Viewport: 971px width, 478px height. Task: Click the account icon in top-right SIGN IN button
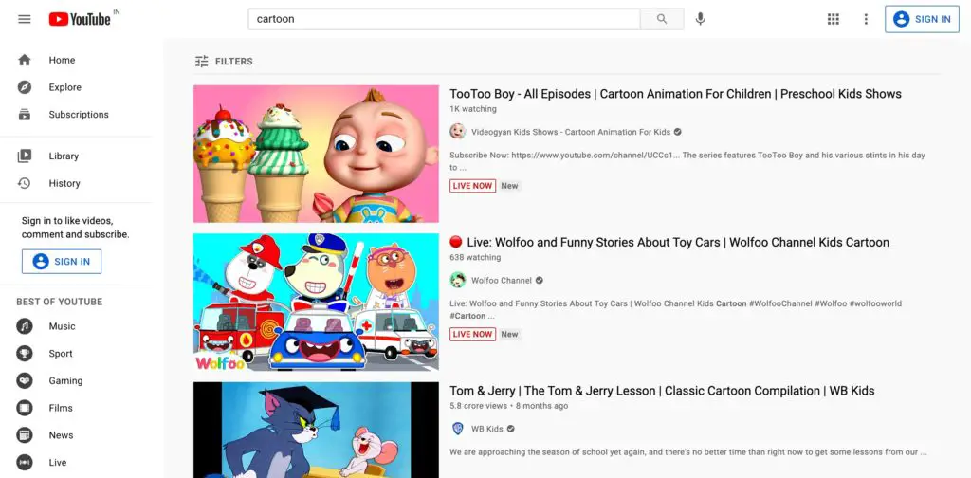902,19
